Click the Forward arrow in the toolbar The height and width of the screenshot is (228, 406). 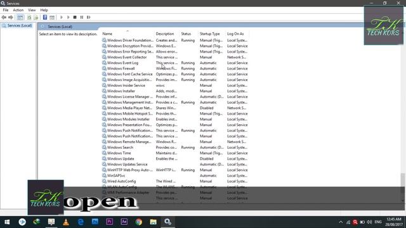click(x=11, y=17)
